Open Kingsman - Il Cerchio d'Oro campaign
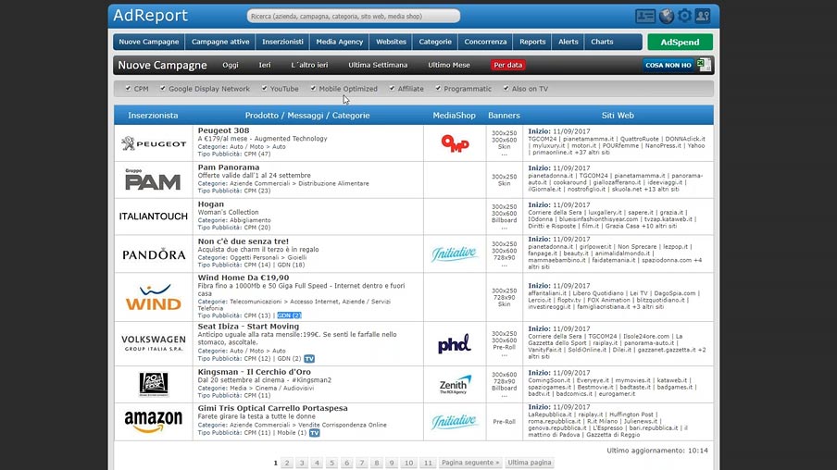837x470 pixels. [254, 372]
